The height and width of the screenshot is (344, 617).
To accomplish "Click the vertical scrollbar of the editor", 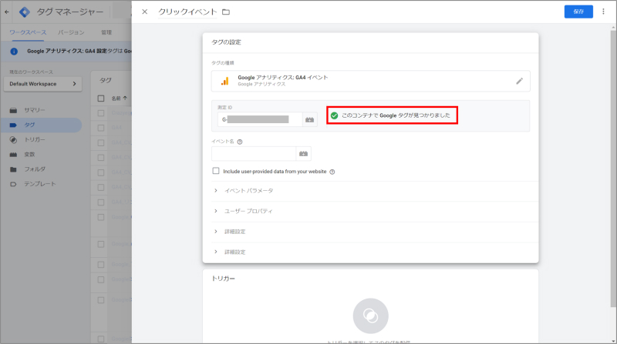I will coord(613,167).
